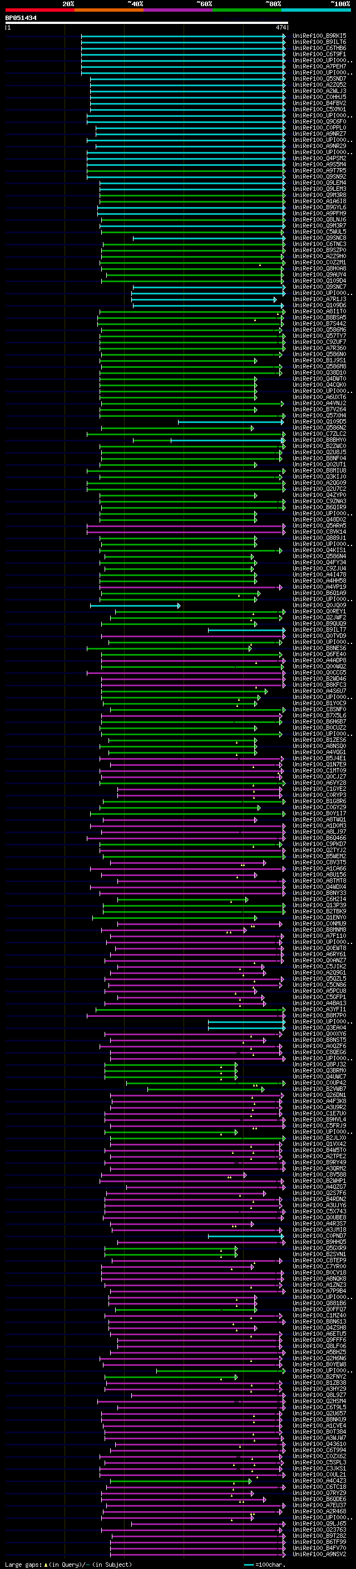Click the cyan segment of the identity color scale

pos(317,10)
